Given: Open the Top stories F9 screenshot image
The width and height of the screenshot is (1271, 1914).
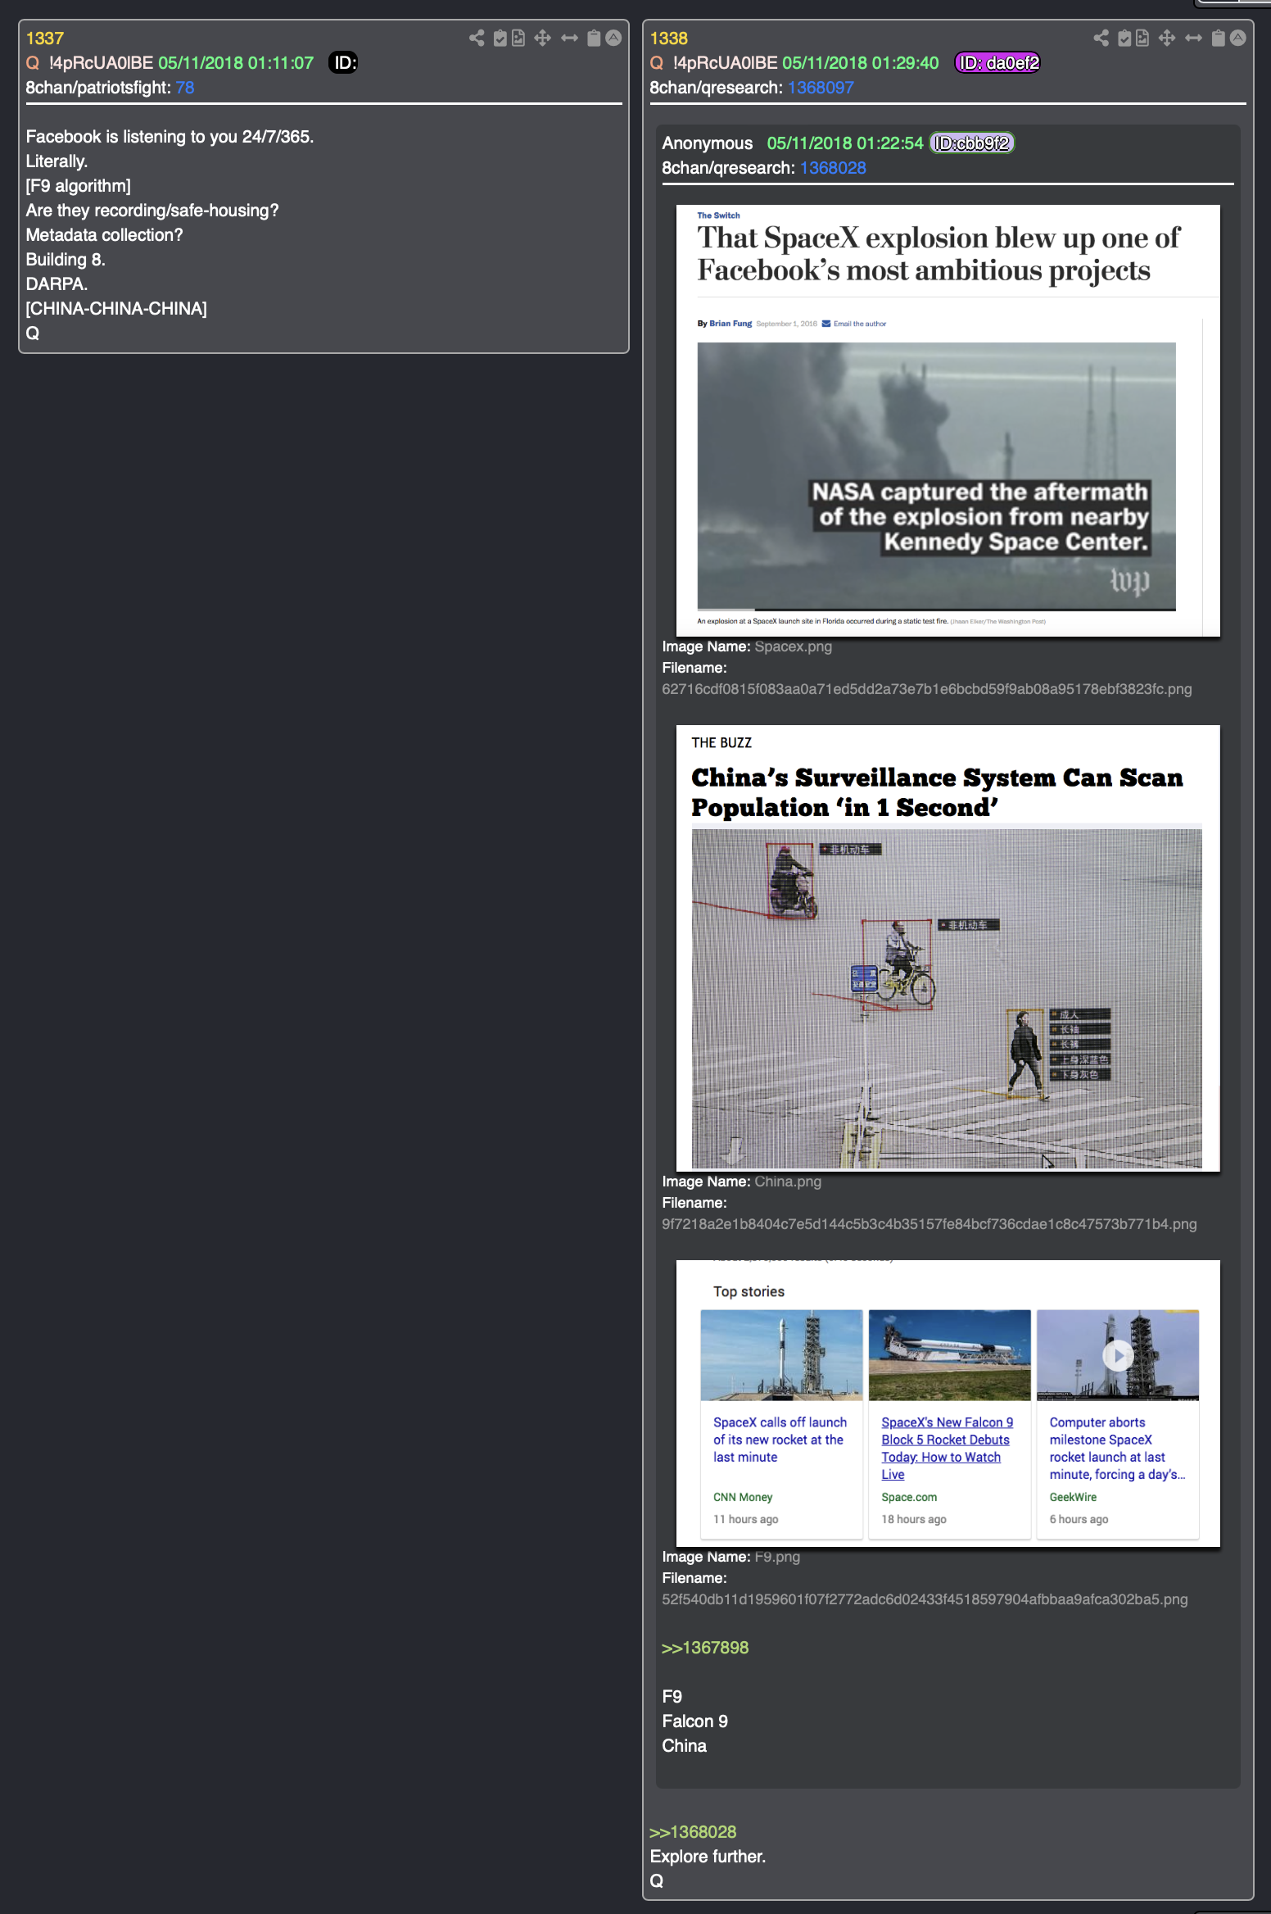Looking at the screenshot, I should click(x=948, y=1404).
